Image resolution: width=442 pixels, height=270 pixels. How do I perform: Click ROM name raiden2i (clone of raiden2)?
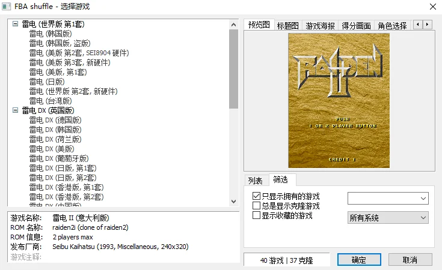tap(90, 227)
